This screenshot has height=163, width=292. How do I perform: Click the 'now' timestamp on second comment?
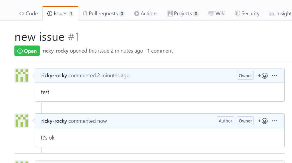coord(102,121)
